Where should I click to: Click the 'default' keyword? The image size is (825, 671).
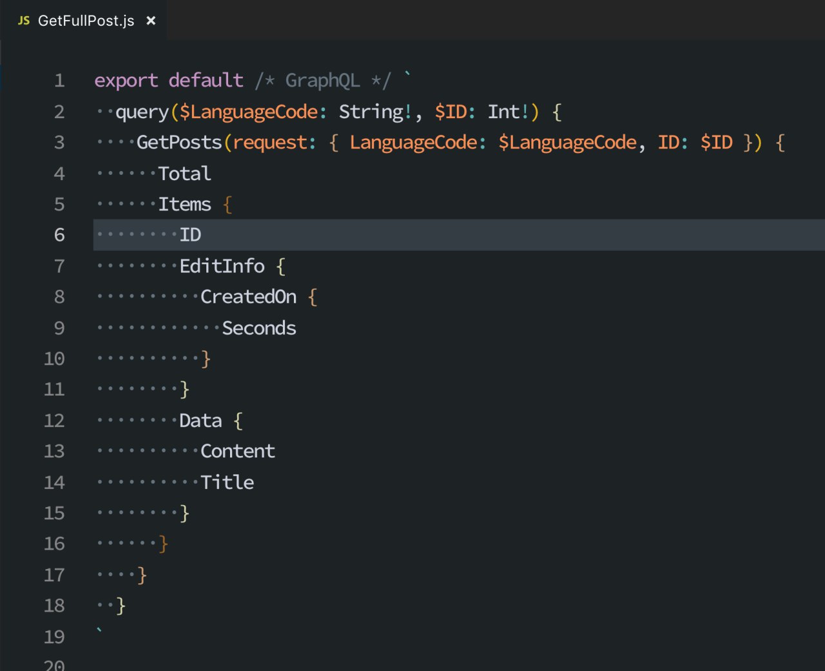(206, 81)
